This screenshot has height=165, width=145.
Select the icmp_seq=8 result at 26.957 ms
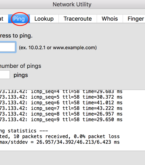click(x=61, y=114)
